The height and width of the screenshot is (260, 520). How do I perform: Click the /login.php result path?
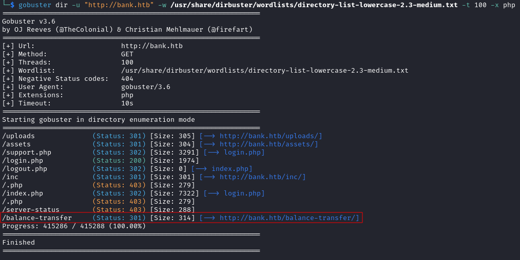[x=23, y=161]
